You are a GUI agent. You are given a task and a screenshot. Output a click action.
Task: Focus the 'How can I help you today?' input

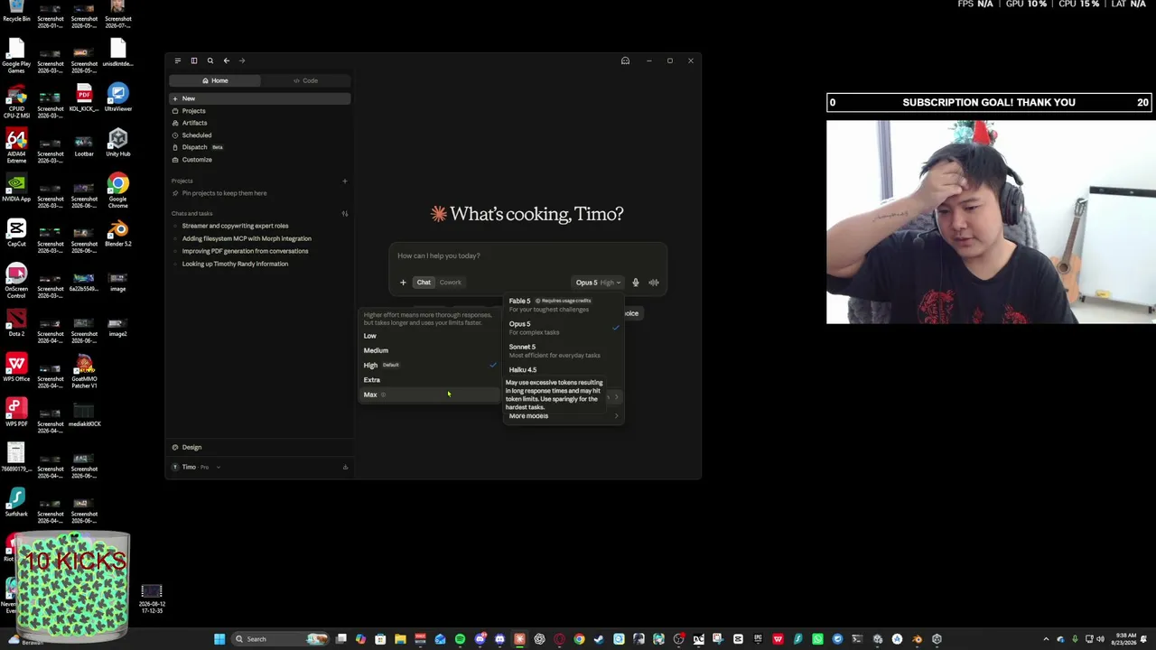click(528, 255)
